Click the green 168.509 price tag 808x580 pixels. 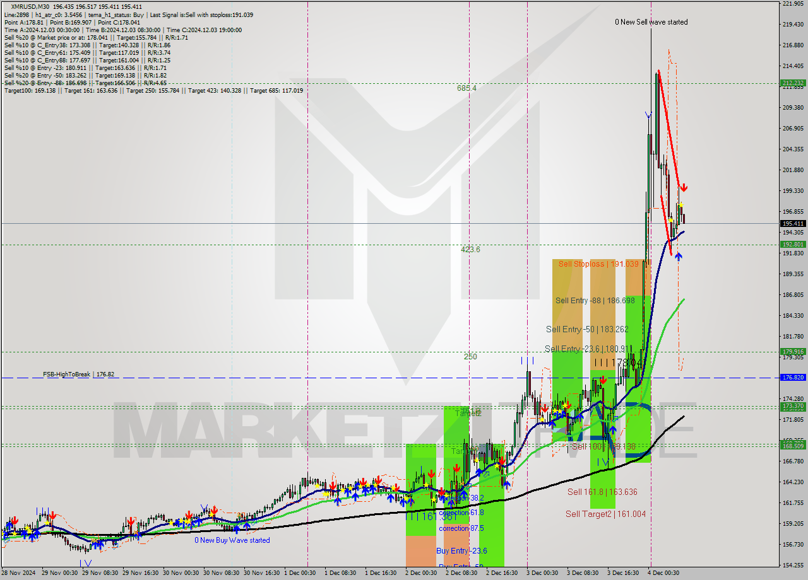coord(793,446)
